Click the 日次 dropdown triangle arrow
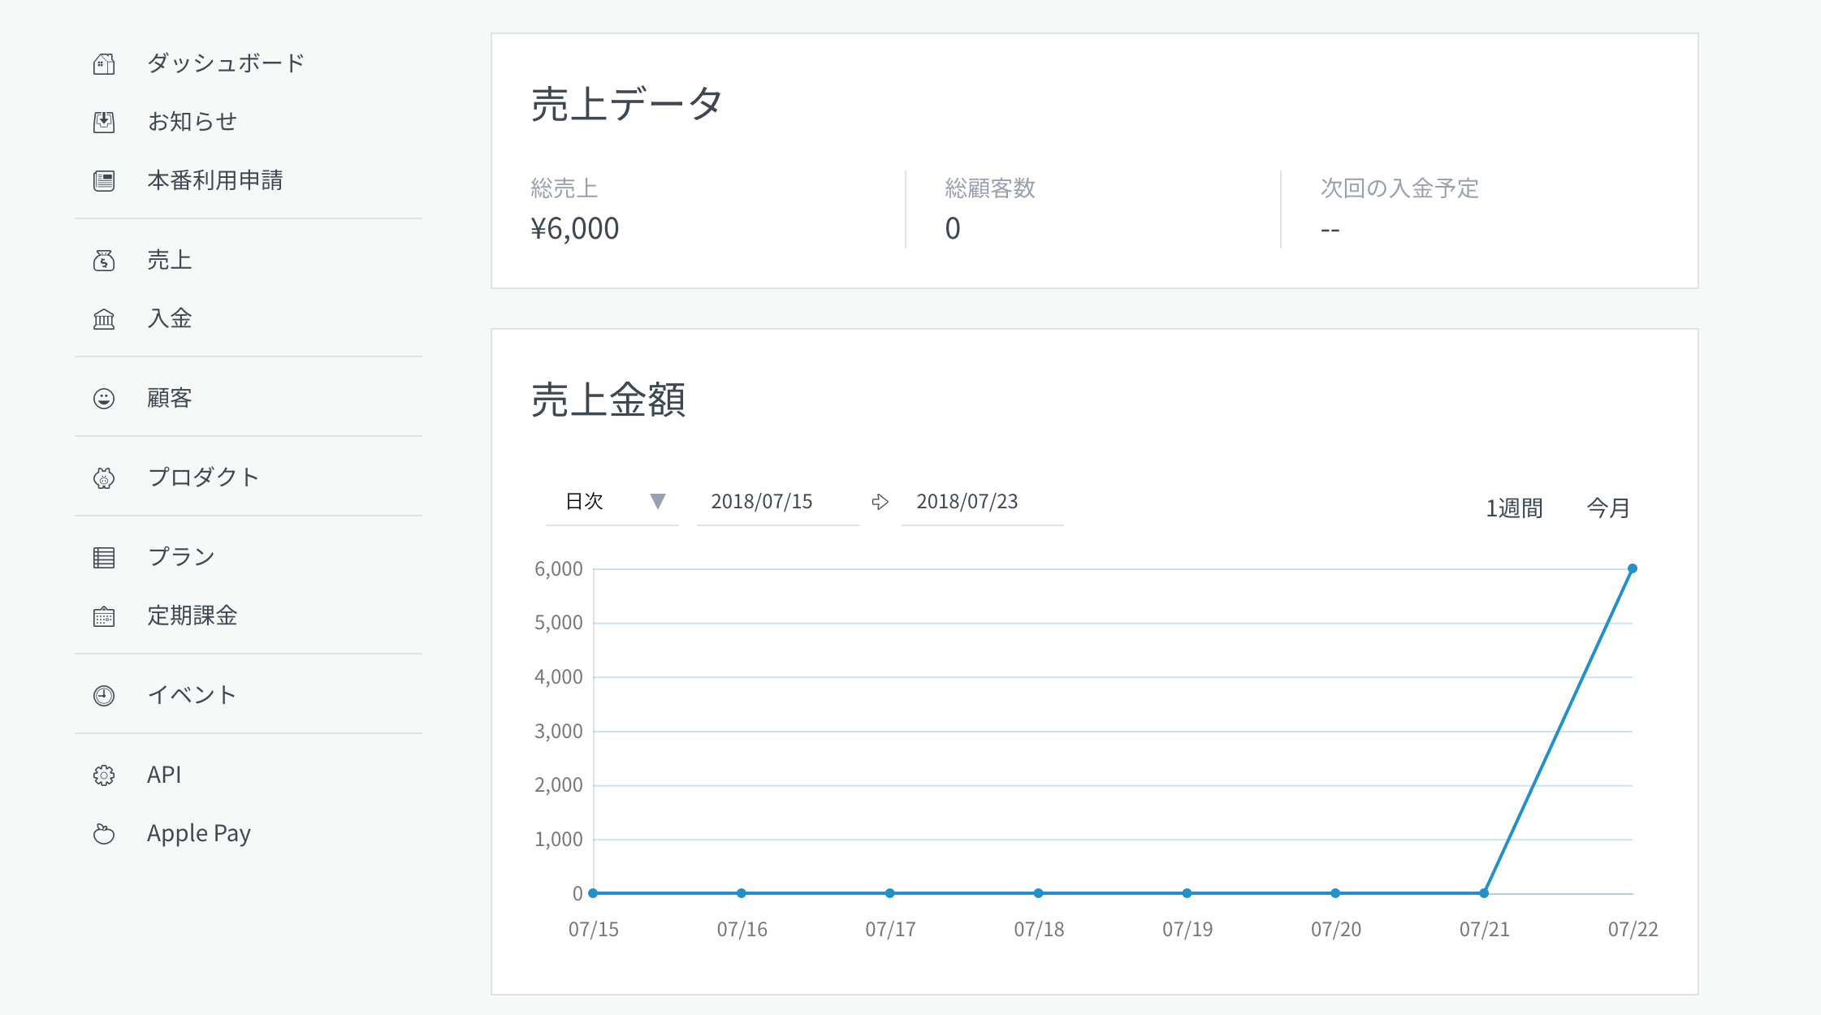The image size is (1821, 1015). [658, 501]
